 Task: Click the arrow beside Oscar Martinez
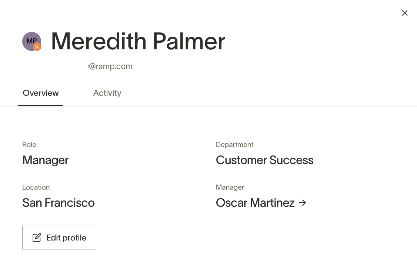click(x=303, y=203)
